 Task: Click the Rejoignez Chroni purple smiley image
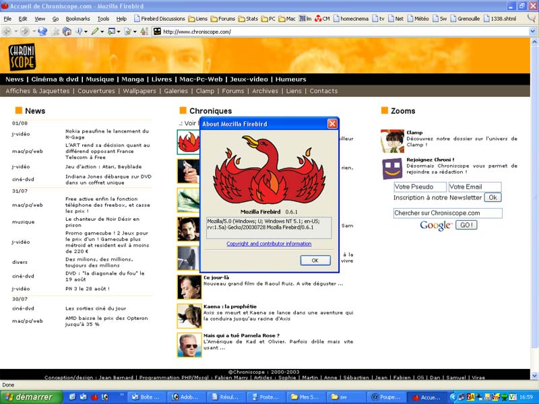tap(392, 168)
